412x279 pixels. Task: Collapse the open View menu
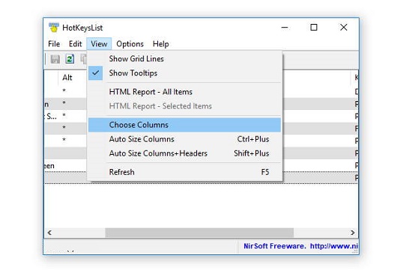point(99,44)
